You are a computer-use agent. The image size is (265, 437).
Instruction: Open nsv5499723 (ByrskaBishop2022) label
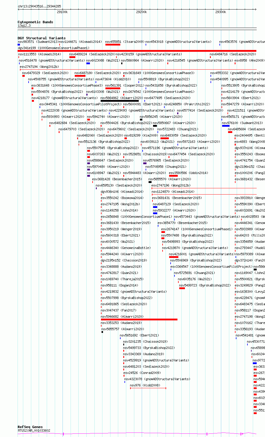(x=205, y=285)
